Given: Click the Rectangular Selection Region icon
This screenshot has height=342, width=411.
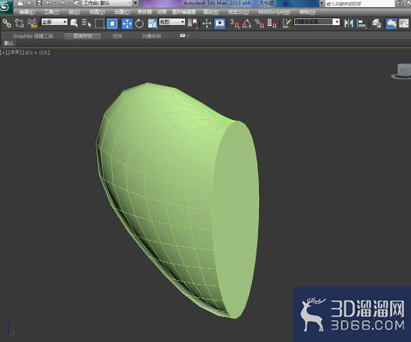Looking at the screenshot, I should tap(100, 24).
